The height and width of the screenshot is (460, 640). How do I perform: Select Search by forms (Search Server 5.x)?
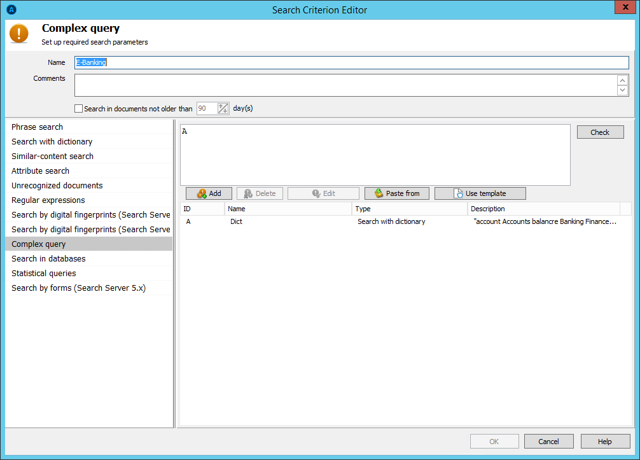[89, 288]
